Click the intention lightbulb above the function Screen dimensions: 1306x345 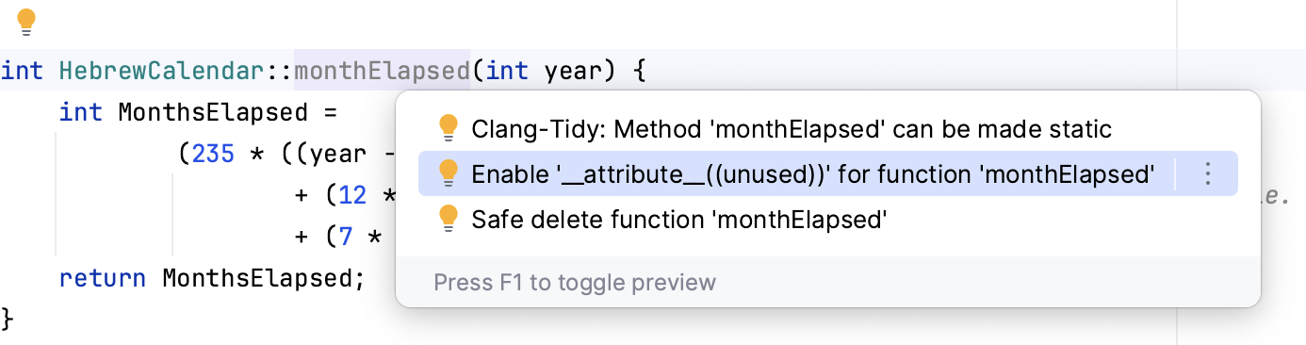(x=26, y=22)
